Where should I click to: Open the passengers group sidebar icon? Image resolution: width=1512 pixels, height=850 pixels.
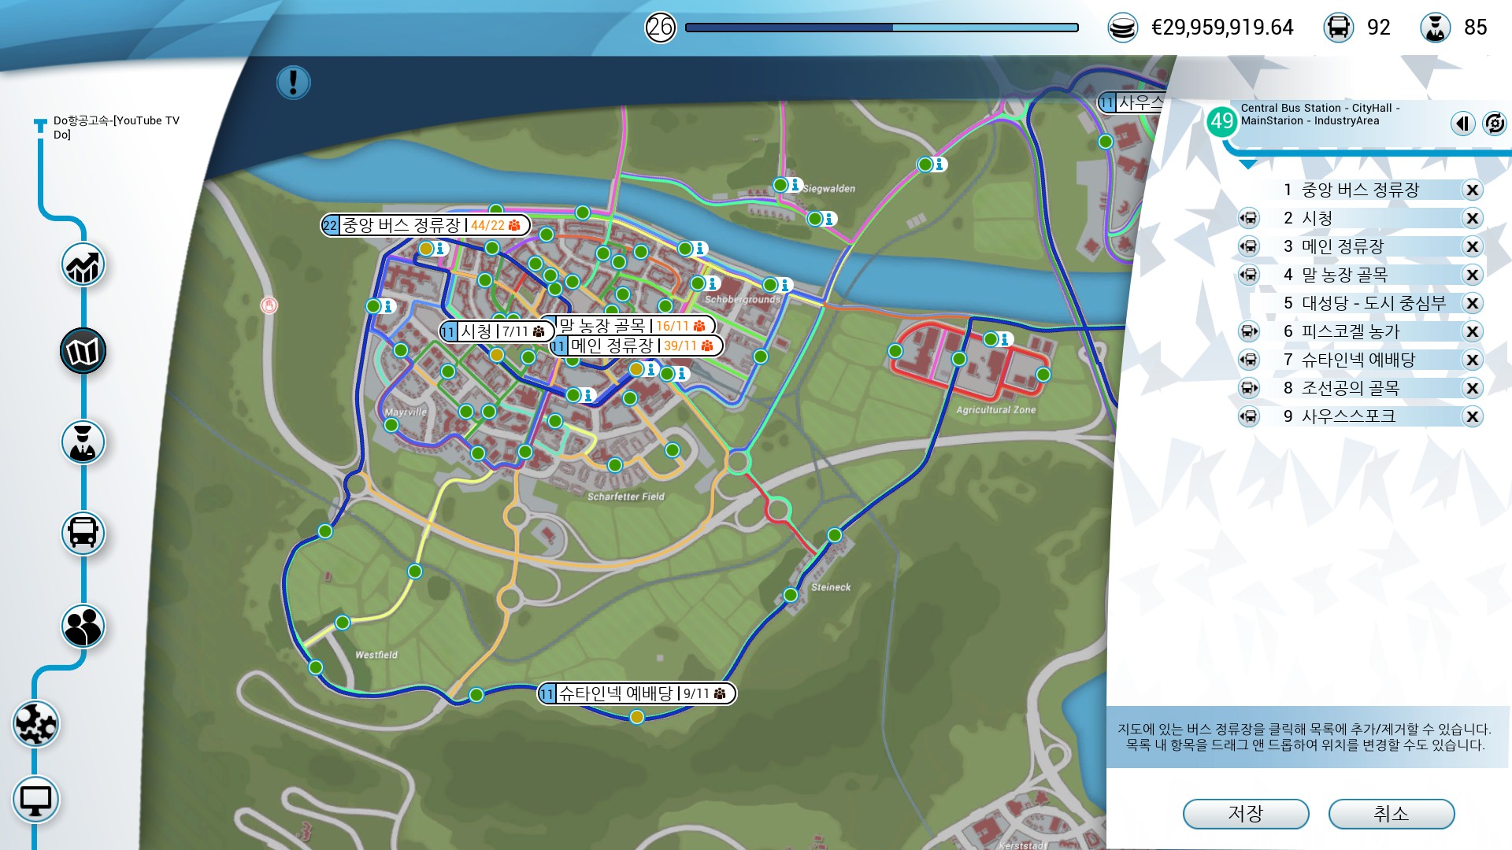[83, 626]
